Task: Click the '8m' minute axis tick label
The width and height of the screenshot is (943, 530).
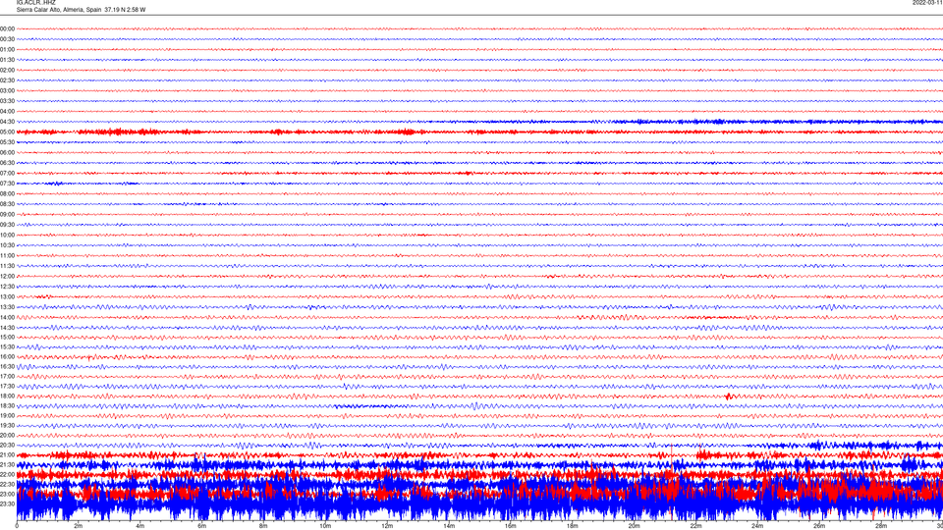Action: click(263, 526)
